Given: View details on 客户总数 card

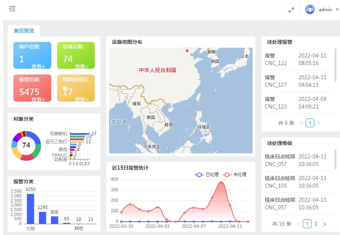Looking at the screenshot, I should point(38,67).
